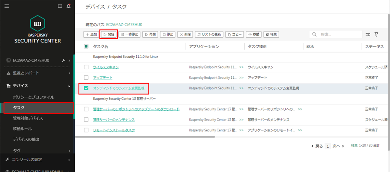Select page number 1 in pagination
Viewport: 390px width, 172px height.
coord(328,146)
